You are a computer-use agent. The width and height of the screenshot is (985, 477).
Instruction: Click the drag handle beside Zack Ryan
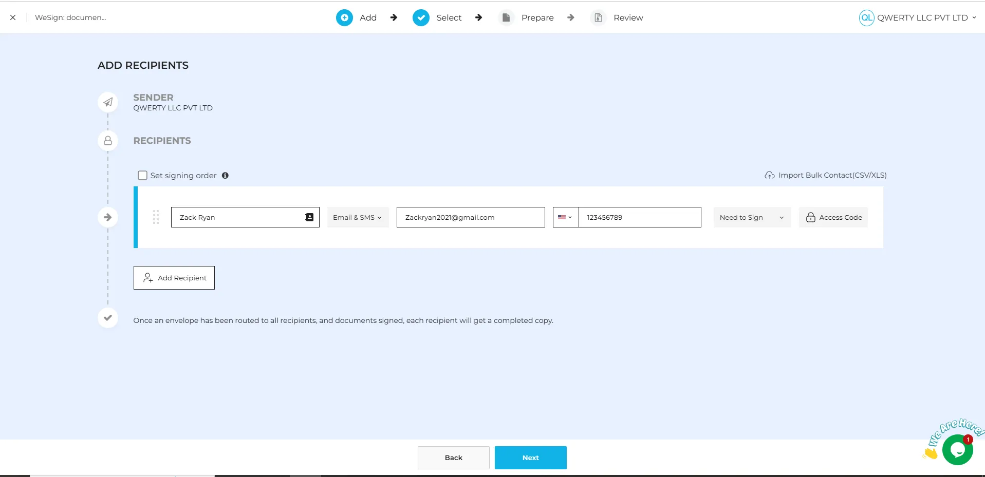pyautogui.click(x=156, y=217)
